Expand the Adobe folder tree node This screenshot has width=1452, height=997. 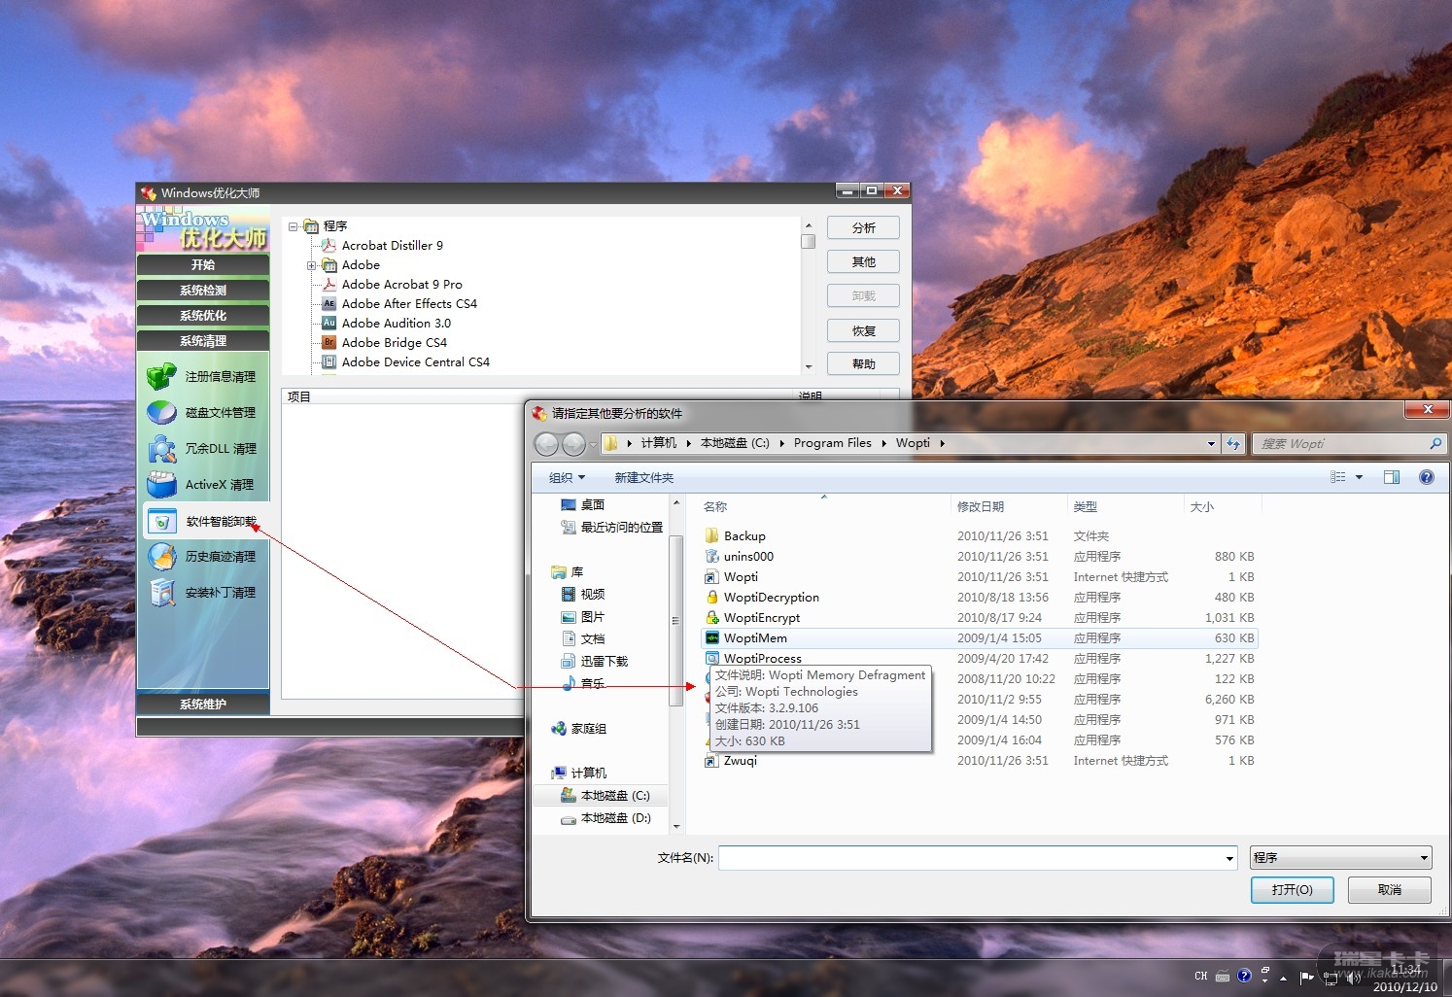[312, 265]
